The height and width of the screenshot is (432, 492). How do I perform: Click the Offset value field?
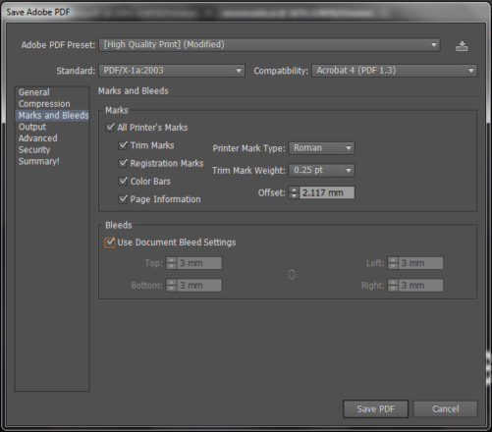click(x=327, y=192)
